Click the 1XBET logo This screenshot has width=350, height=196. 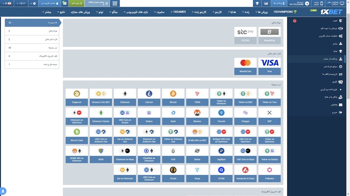click(x=331, y=12)
